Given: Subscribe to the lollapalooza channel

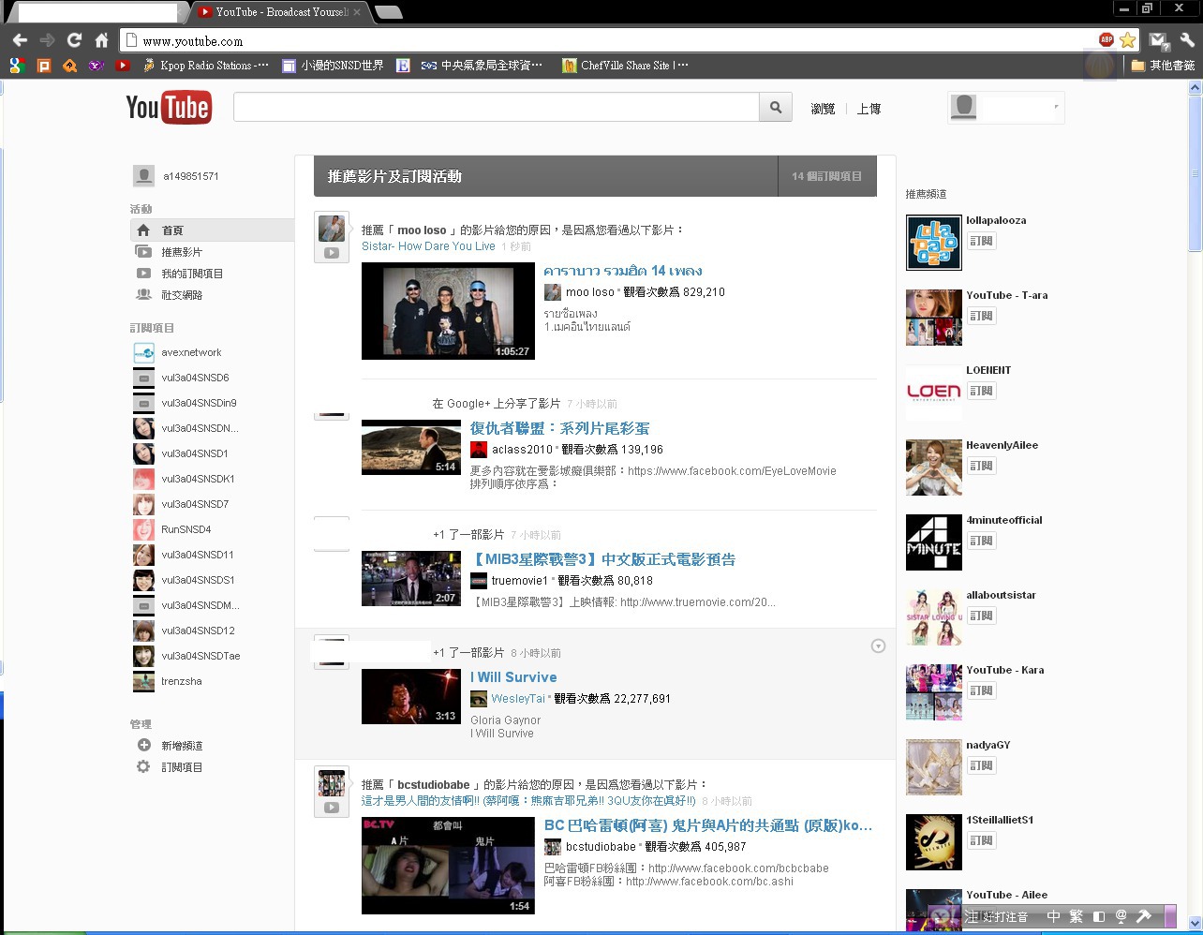Looking at the screenshot, I should click(x=981, y=241).
